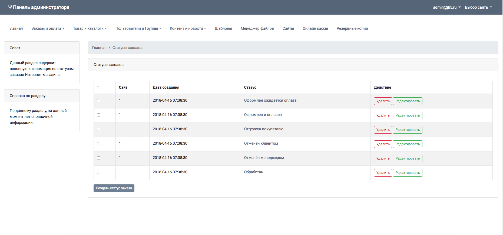Image resolution: width=503 pixels, height=235 pixels.
Task: Click the Статусы заказов breadcrumb text
Action: point(127,48)
